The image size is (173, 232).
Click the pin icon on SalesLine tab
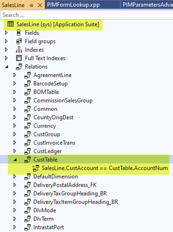(31, 5)
